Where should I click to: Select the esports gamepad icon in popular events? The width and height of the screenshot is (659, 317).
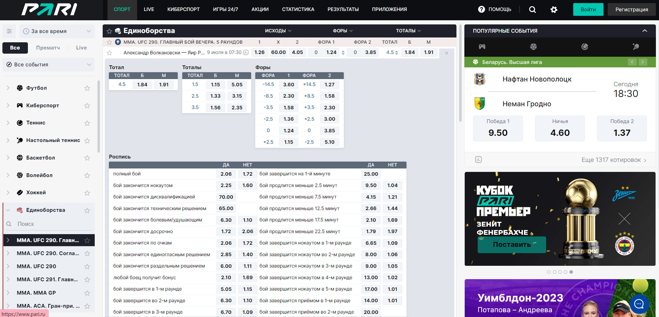click(x=482, y=46)
